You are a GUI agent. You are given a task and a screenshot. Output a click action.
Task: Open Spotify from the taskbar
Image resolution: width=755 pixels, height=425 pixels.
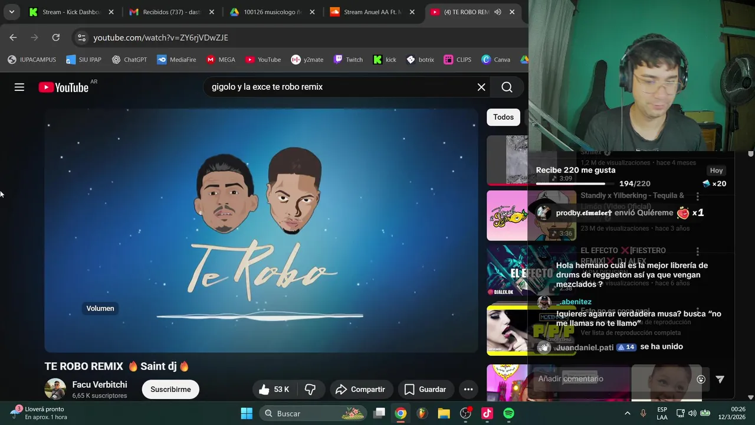[508, 413]
